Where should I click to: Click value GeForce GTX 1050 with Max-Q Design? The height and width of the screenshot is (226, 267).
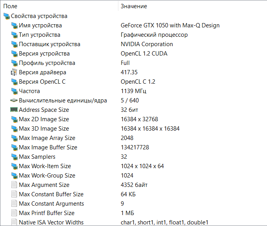pos(170,25)
